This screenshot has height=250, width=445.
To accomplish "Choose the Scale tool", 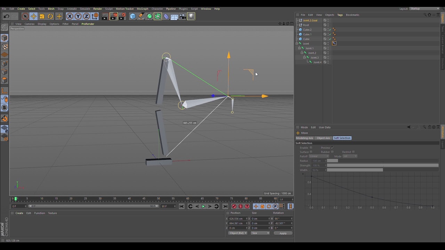I will click(42, 16).
